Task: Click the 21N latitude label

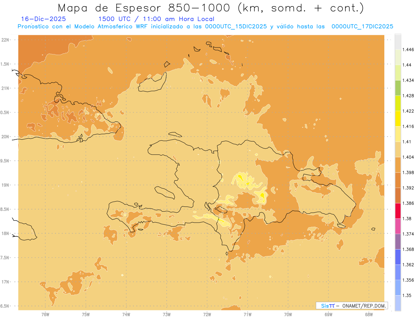Action: pyautogui.click(x=6, y=88)
